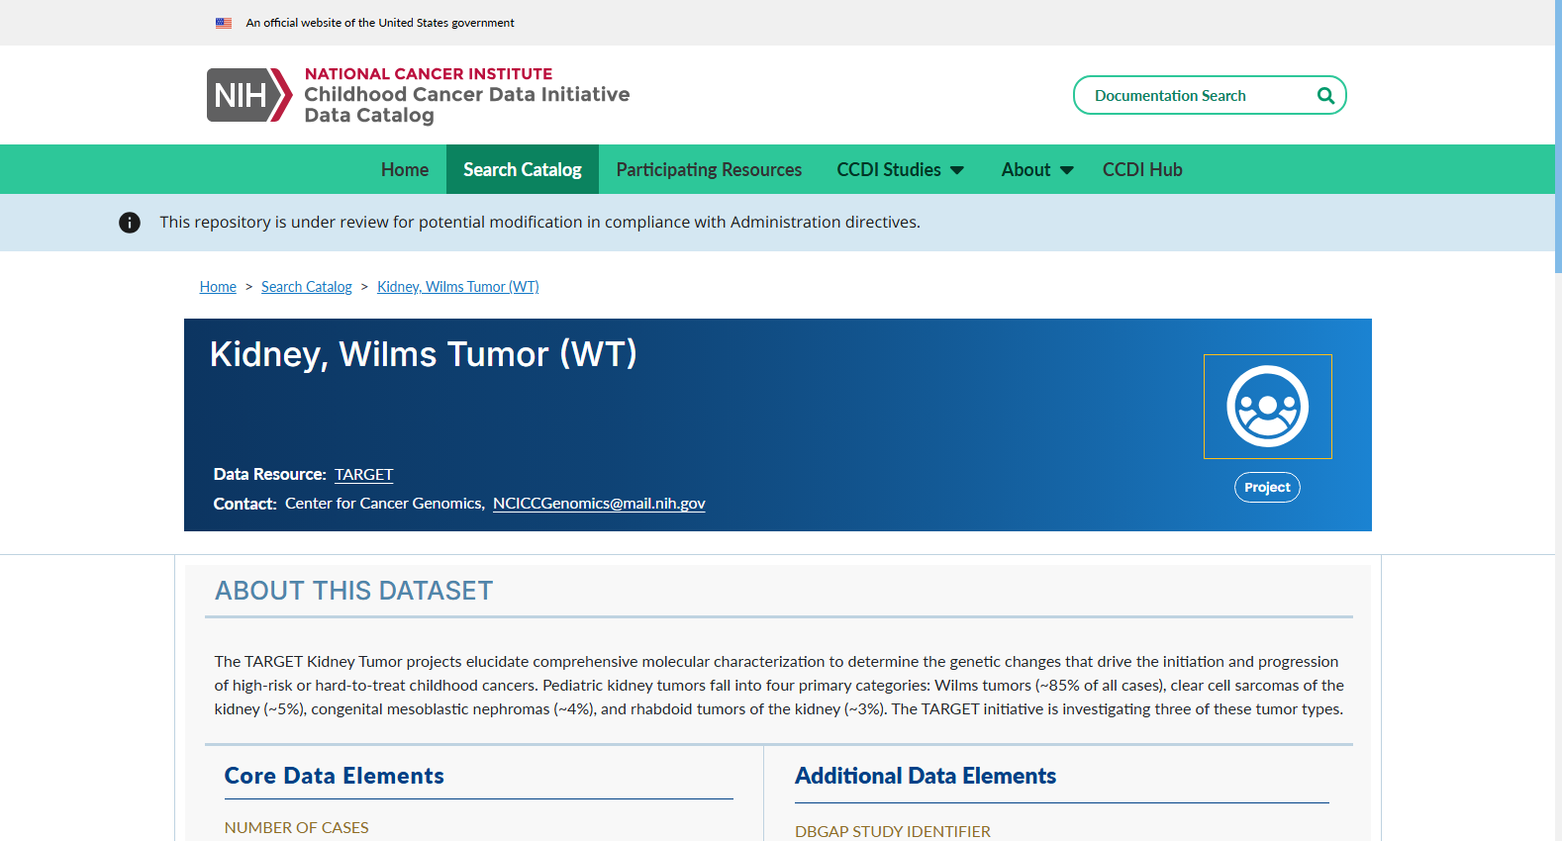Click the info icon in review banner

pos(130,223)
